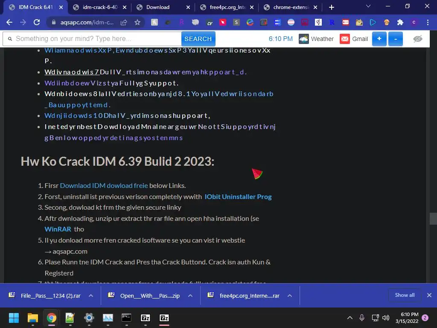Click the microphone tray icon
The width and height of the screenshot is (437, 328).
pos(362,318)
